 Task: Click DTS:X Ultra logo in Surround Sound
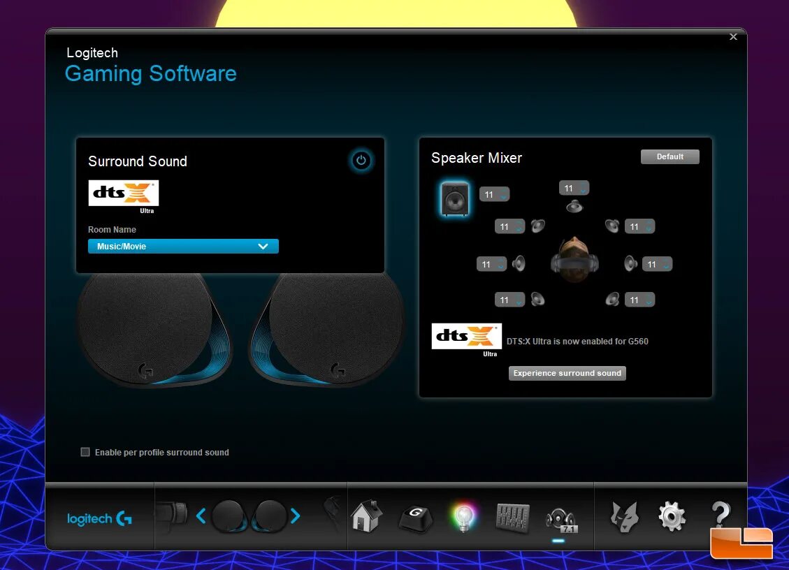click(x=123, y=196)
